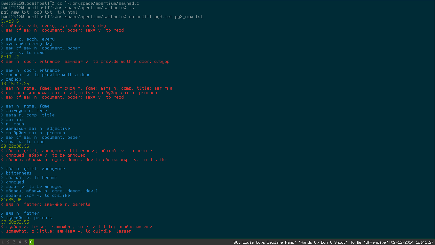Click red removed line containing 'each, every;'
The width and height of the screenshot is (435, 245).
coord(53,26)
